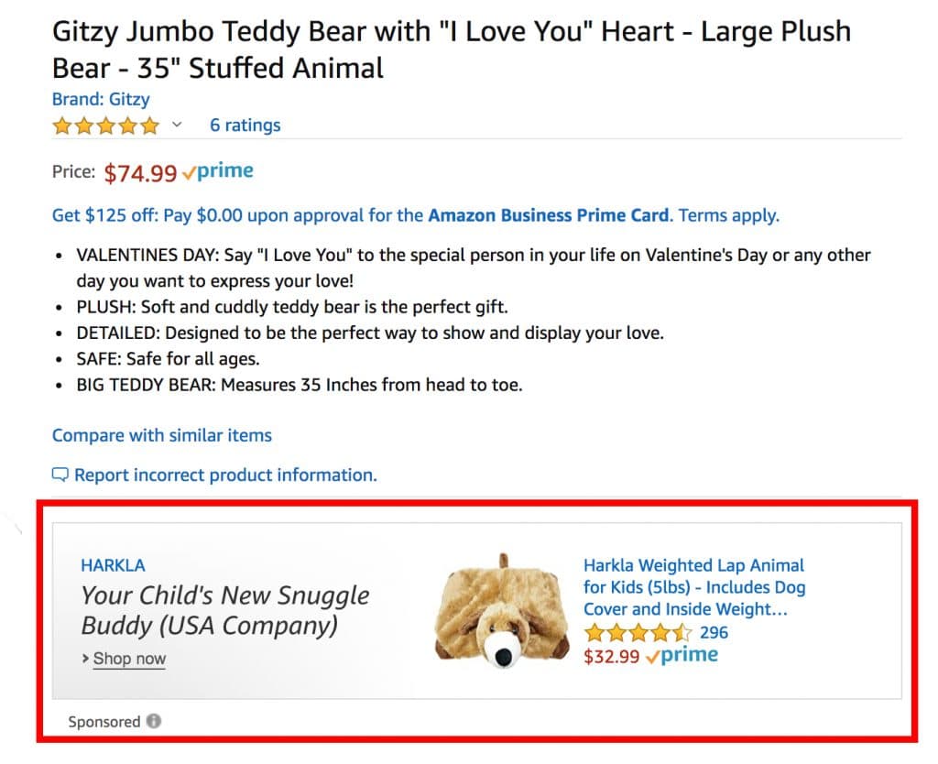Compare with similar items
This screenshot has width=938, height=764.
click(x=162, y=435)
